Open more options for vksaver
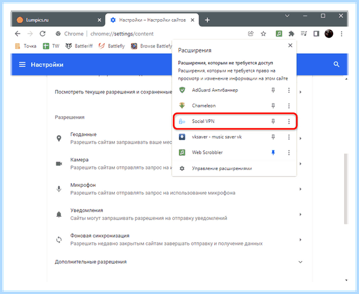 tap(289, 137)
